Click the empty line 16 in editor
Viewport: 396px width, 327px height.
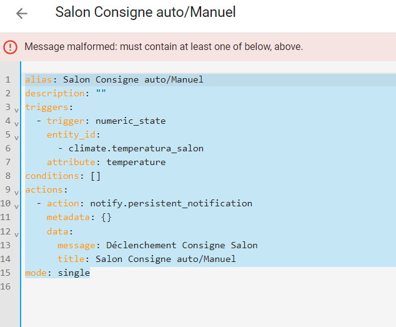click(x=210, y=286)
